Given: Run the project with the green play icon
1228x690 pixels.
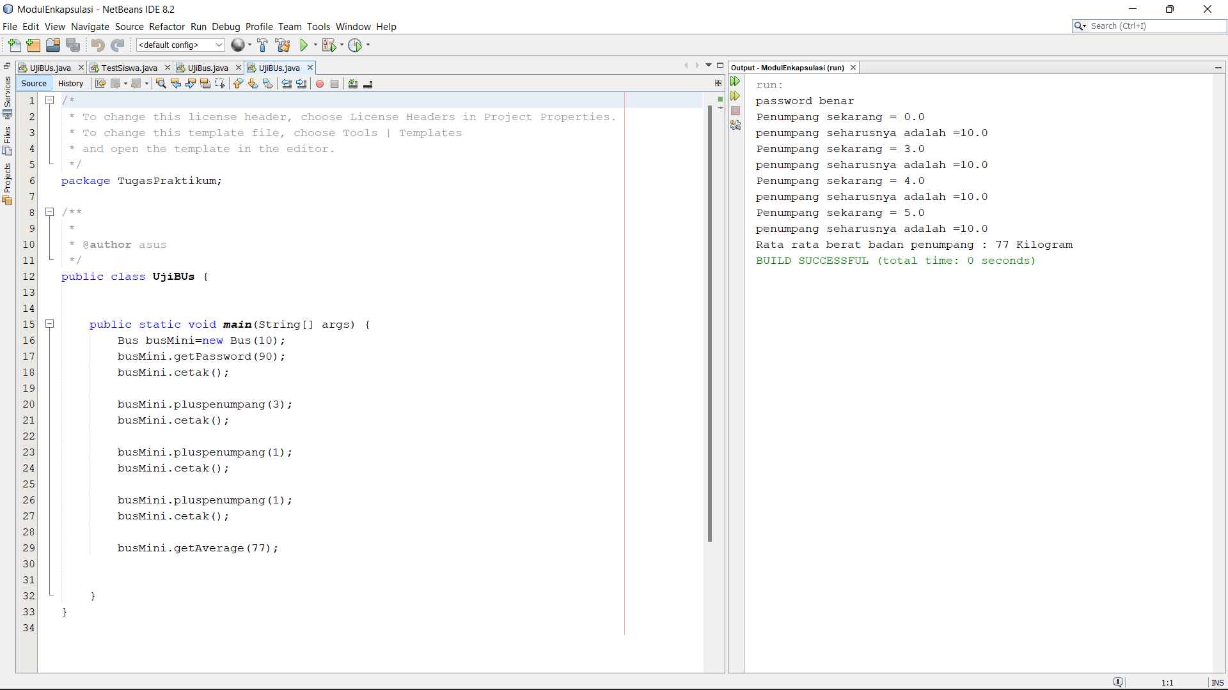Looking at the screenshot, I should pos(304,45).
